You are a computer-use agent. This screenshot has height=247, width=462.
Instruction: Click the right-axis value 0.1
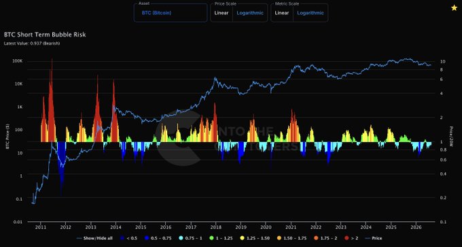click(x=443, y=222)
